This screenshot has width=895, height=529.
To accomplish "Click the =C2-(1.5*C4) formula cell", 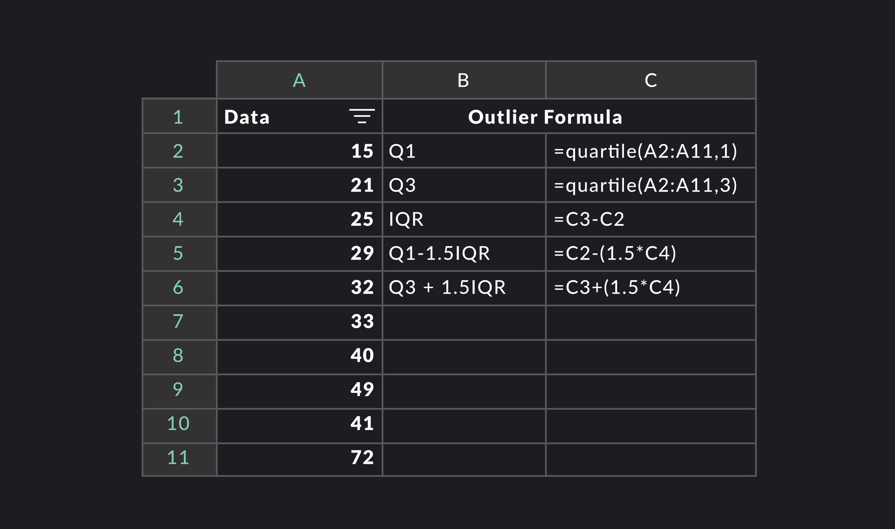I will coord(651,253).
